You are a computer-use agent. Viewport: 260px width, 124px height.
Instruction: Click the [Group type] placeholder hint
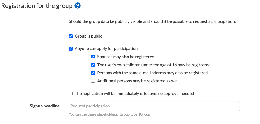click(x=128, y=114)
